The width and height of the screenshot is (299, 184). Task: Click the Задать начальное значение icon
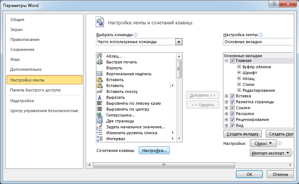(100, 127)
